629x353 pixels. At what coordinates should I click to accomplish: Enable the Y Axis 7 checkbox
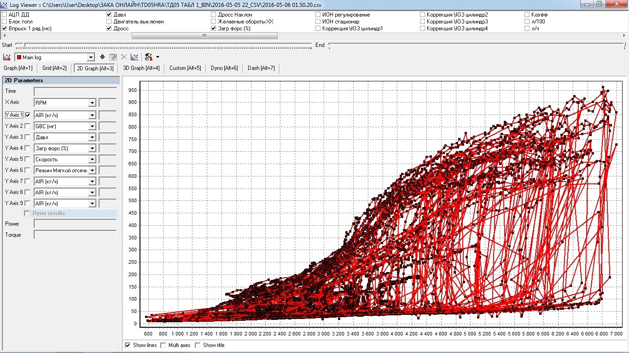[28, 181]
